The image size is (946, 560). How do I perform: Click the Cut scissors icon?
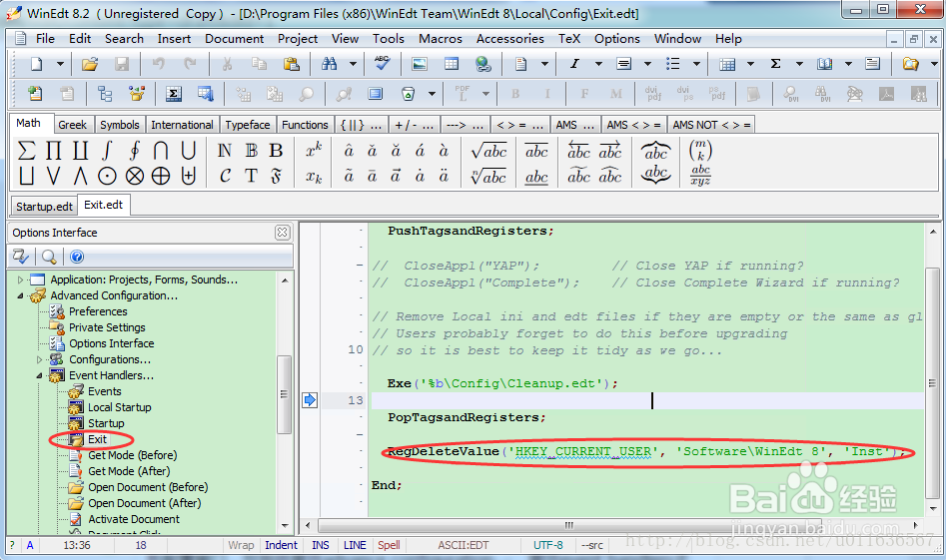[227, 64]
